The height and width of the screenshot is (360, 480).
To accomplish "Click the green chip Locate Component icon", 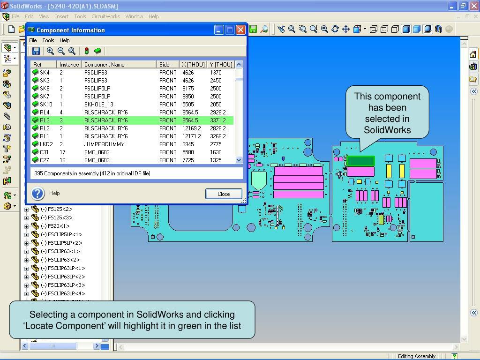I will point(97,51).
